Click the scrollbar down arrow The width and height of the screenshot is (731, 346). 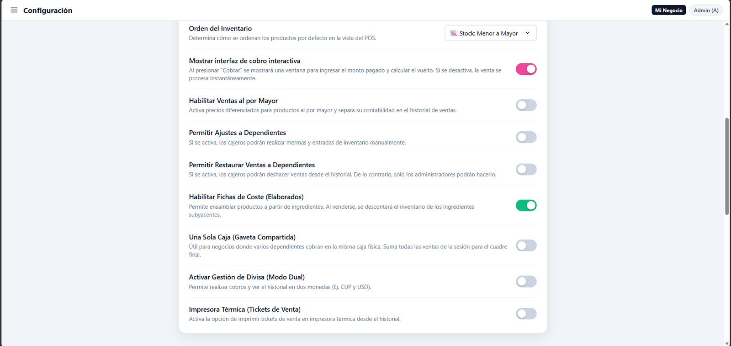tap(727, 343)
